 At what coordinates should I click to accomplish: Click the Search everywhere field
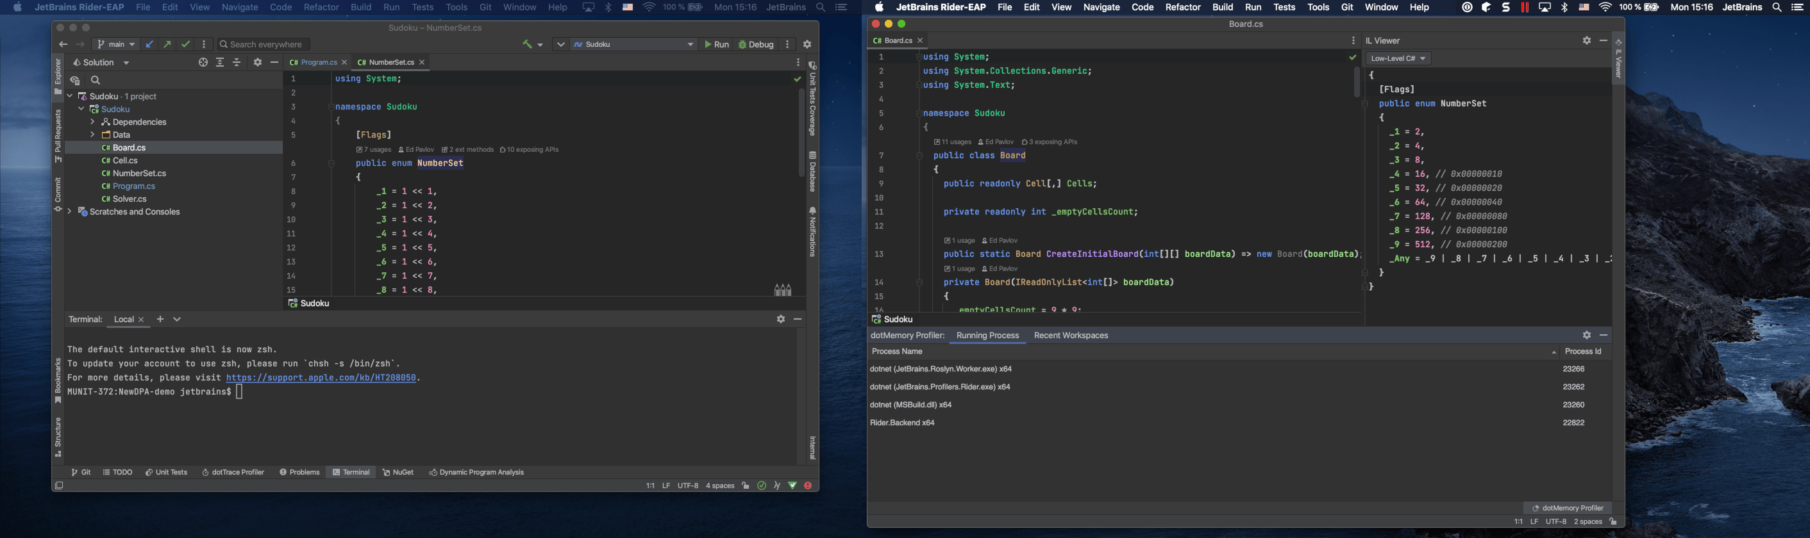pyautogui.click(x=264, y=44)
